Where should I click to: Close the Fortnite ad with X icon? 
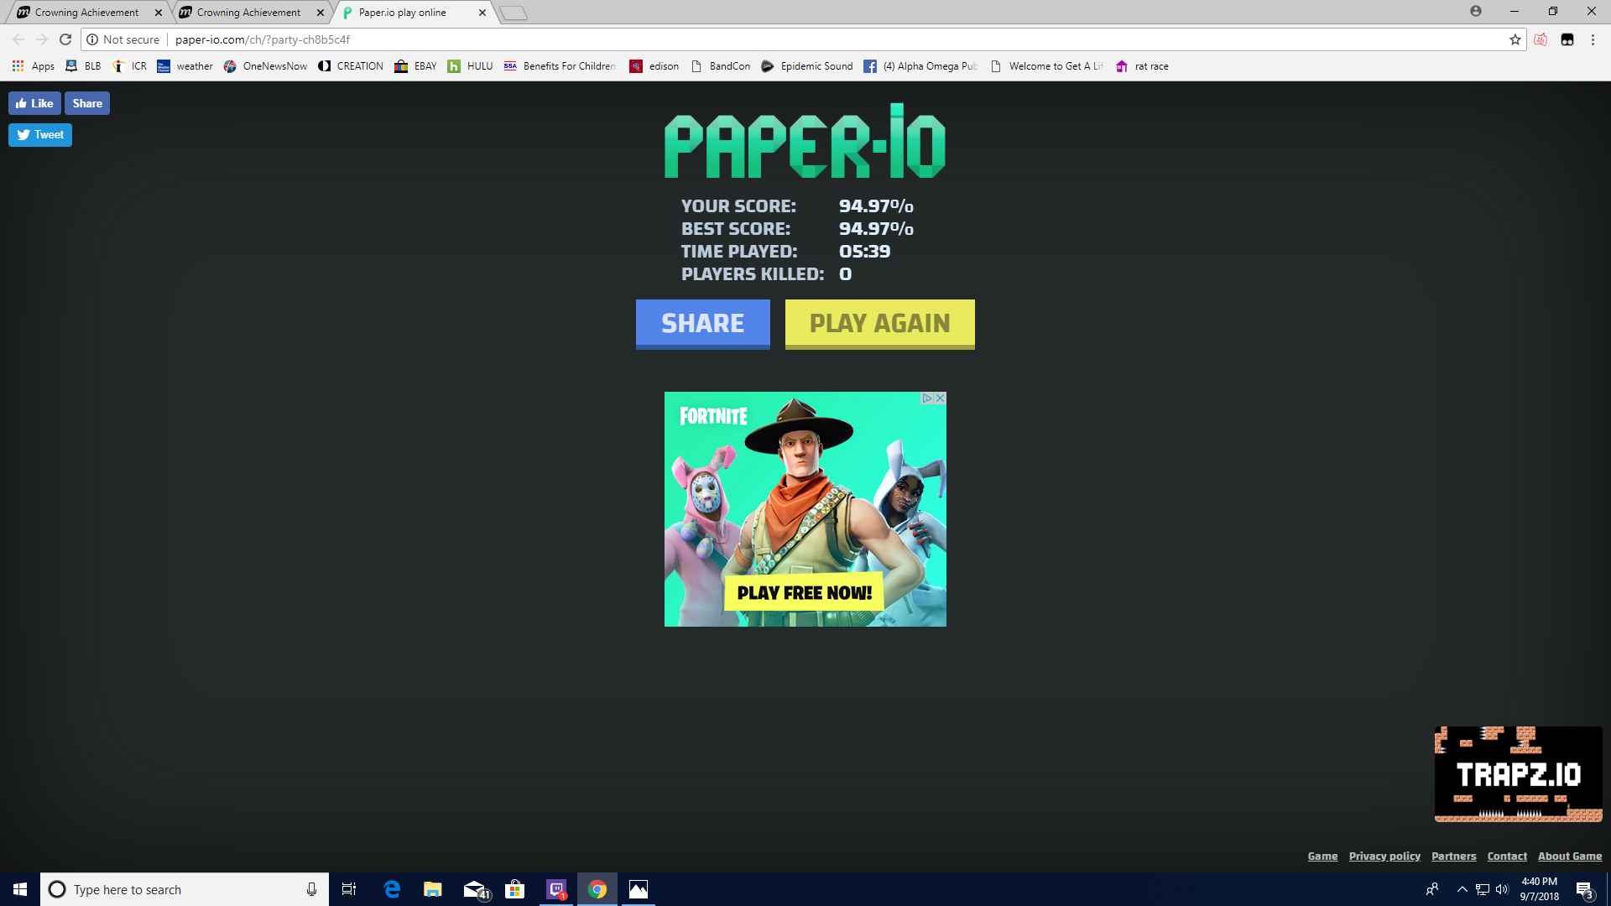pyautogui.click(x=941, y=398)
